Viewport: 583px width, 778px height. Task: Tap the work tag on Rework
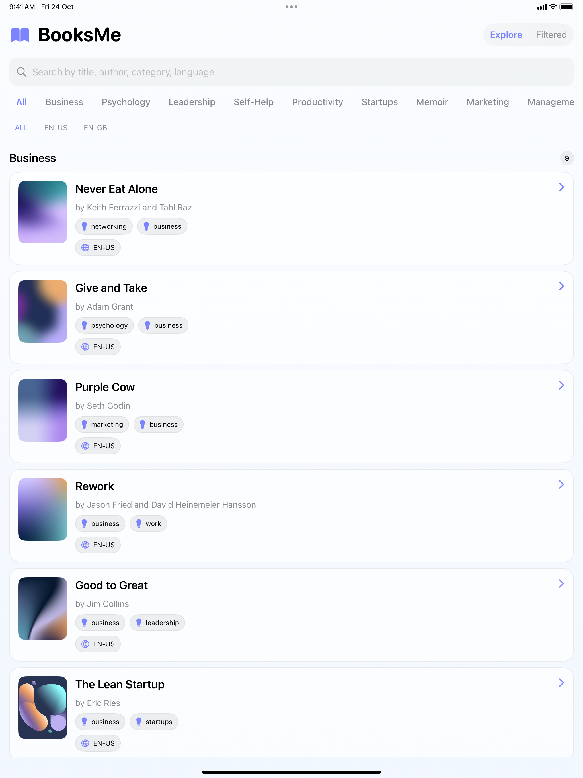(x=148, y=523)
